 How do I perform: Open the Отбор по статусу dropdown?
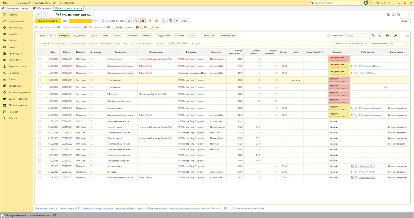tap(398, 43)
